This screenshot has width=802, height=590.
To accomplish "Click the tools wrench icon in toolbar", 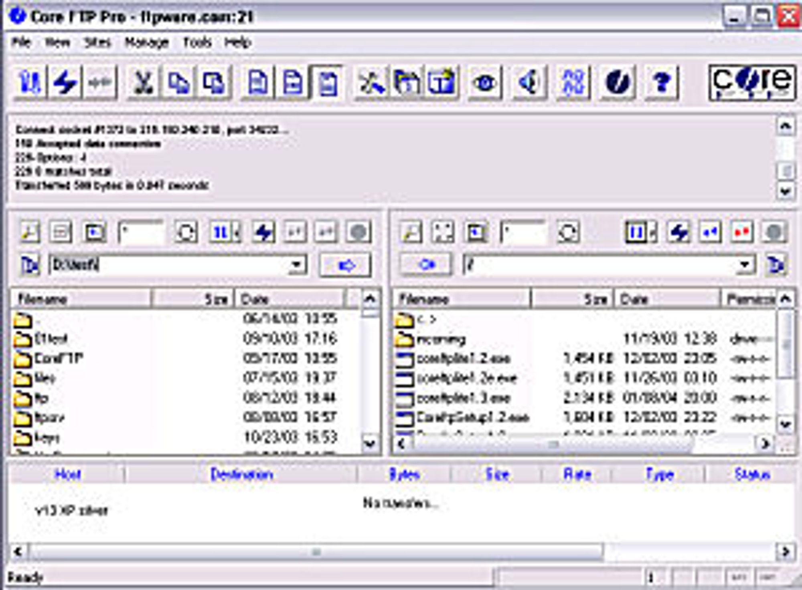I will 371,83.
